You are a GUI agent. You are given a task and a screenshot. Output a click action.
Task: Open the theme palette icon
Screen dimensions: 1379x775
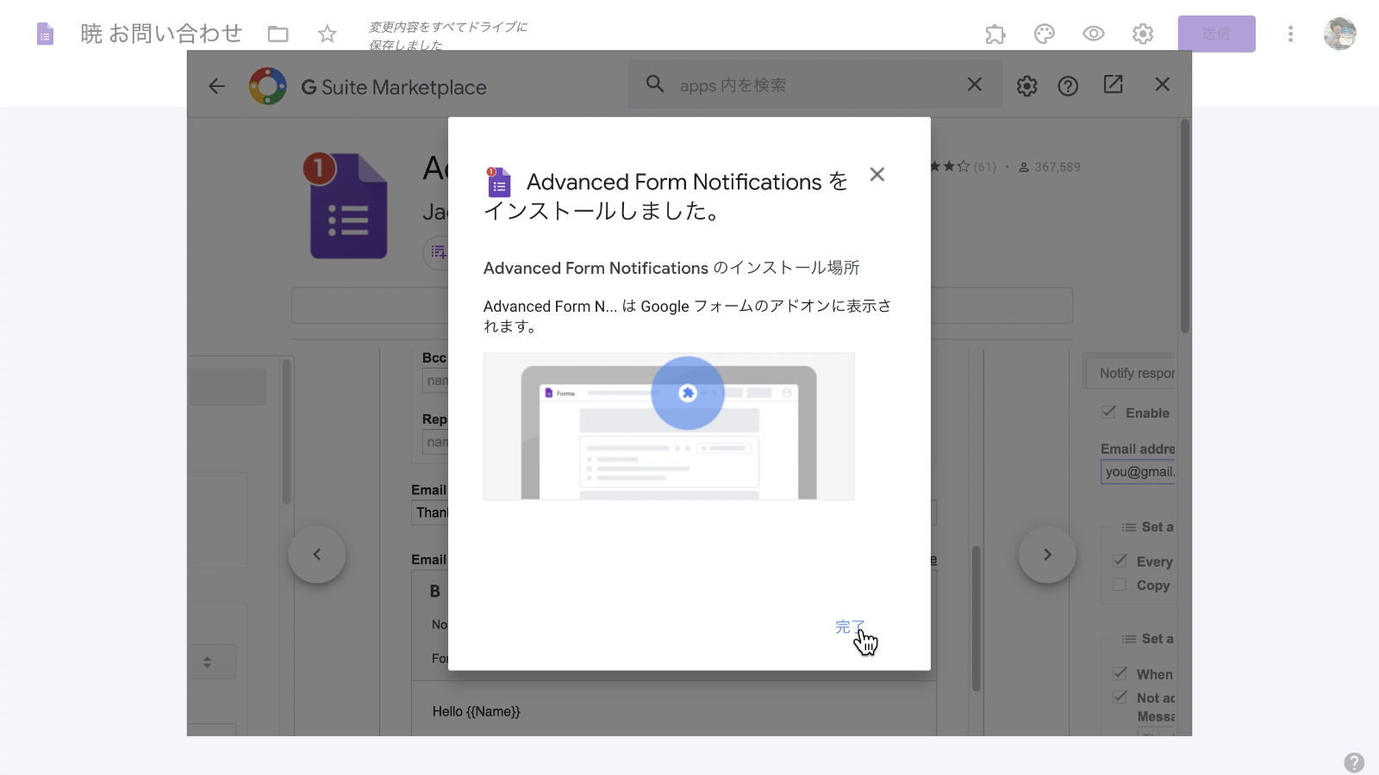[1045, 34]
